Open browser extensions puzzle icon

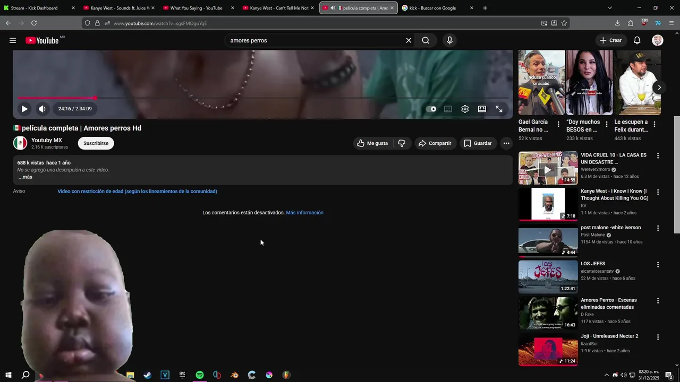tap(631, 23)
